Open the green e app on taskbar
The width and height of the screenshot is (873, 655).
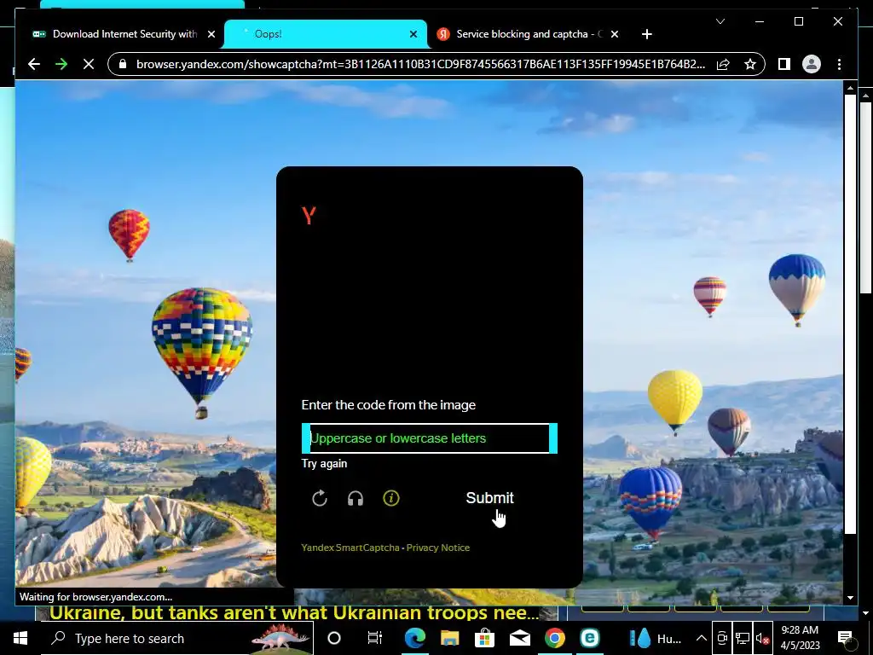click(590, 638)
